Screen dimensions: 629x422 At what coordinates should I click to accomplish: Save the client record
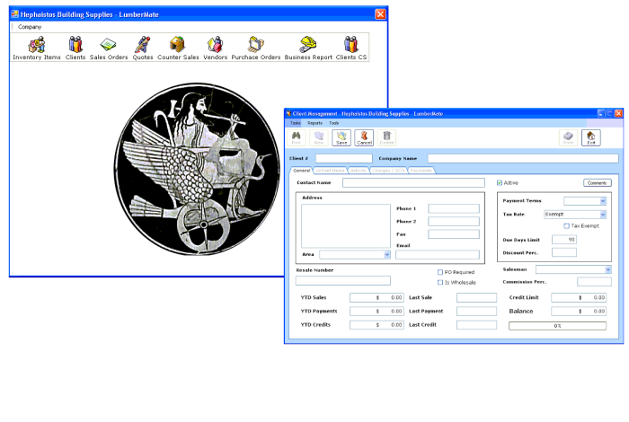pos(341,138)
